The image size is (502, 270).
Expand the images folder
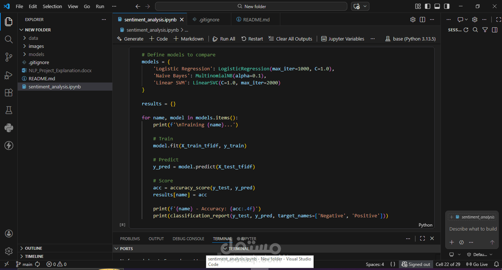pyautogui.click(x=66, y=46)
